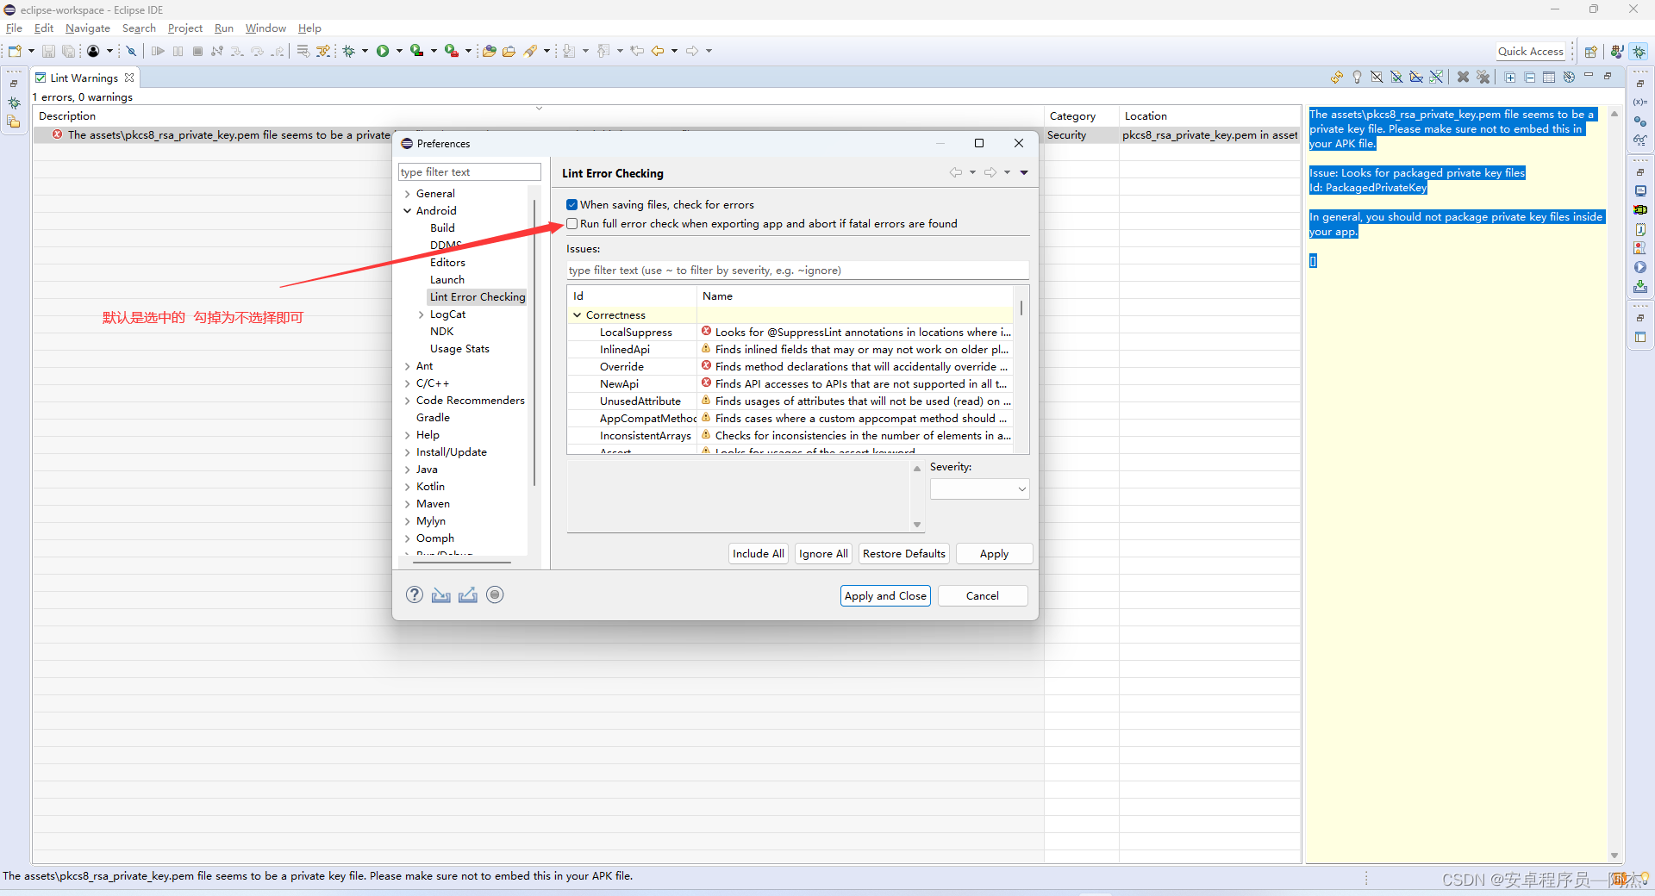This screenshot has width=1655, height=896.
Task: Expand the Java preferences category
Action: tap(409, 469)
